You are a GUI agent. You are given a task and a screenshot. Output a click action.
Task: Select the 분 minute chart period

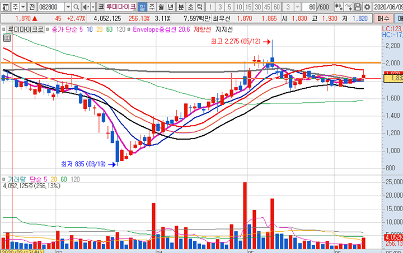pyautogui.click(x=181, y=7)
